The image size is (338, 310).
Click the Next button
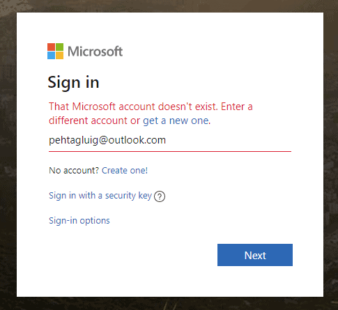point(255,255)
